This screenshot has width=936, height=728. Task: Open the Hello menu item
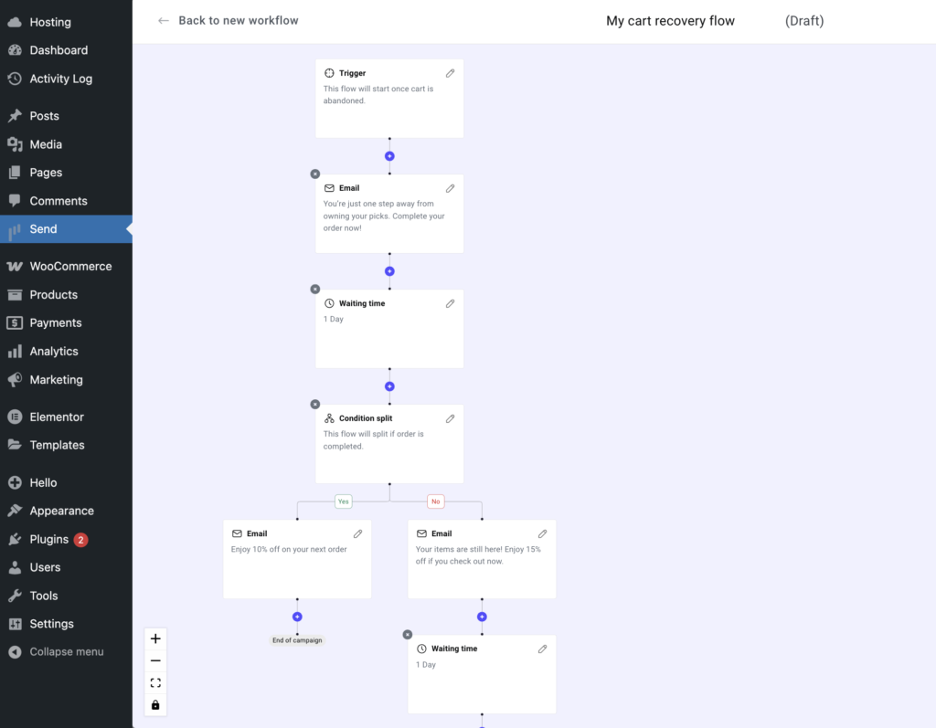(x=66, y=483)
